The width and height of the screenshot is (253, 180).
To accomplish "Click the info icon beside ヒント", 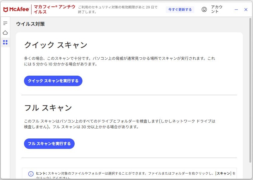I will tap(31, 174).
